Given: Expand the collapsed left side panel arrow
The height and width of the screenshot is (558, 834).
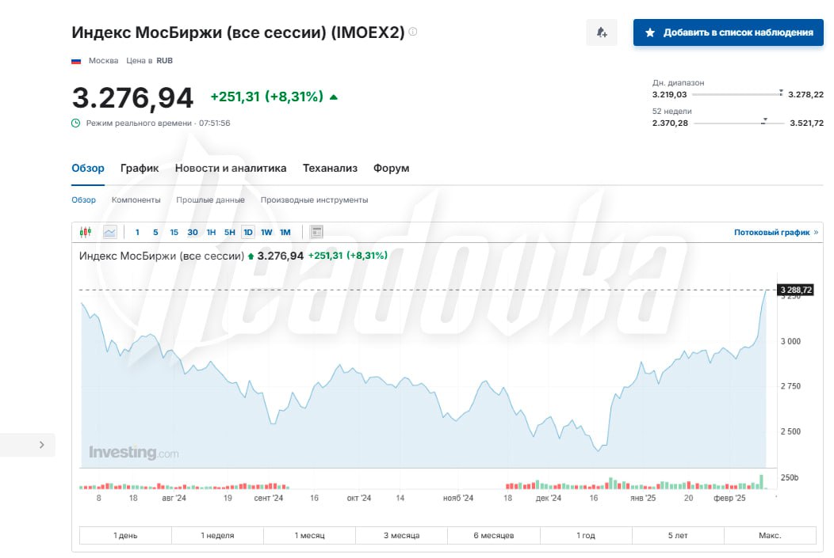Looking at the screenshot, I should 41,445.
